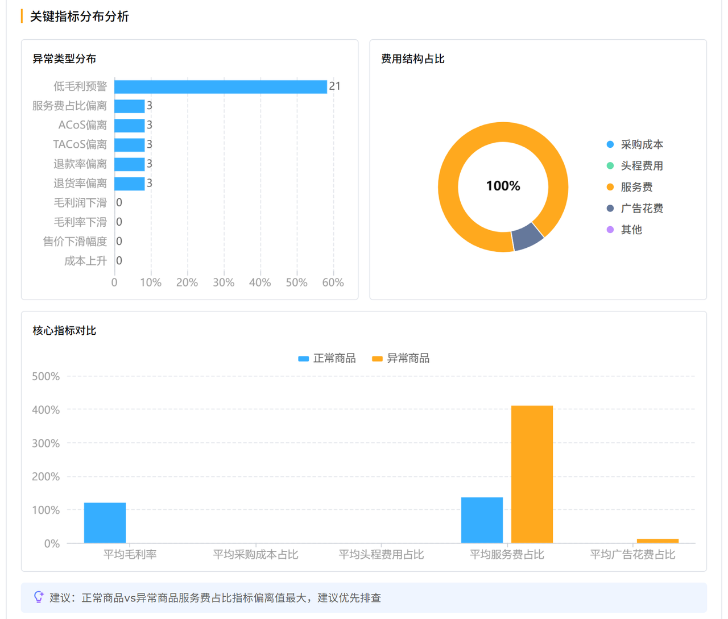Click the 费用结构占比 card title
Viewport: 728px width, 619px height.
[x=413, y=59]
